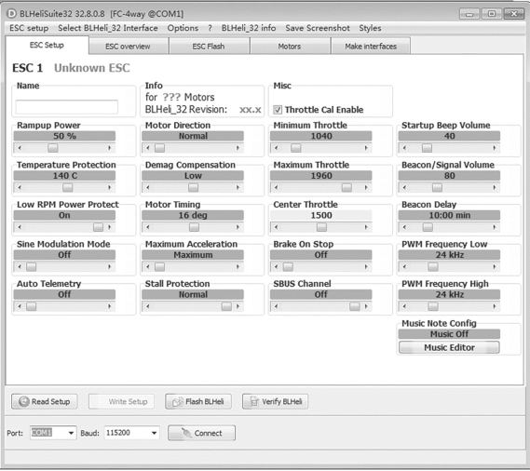Click the BLHeliSuite32 title bar app icon

tap(12, 14)
